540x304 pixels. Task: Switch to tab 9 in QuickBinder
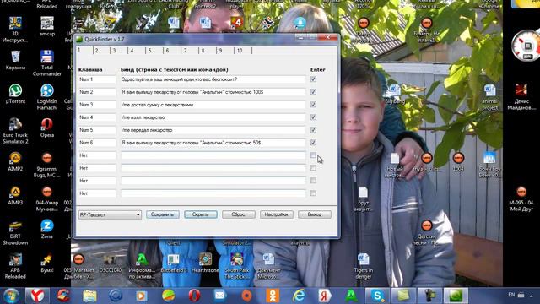point(225,51)
